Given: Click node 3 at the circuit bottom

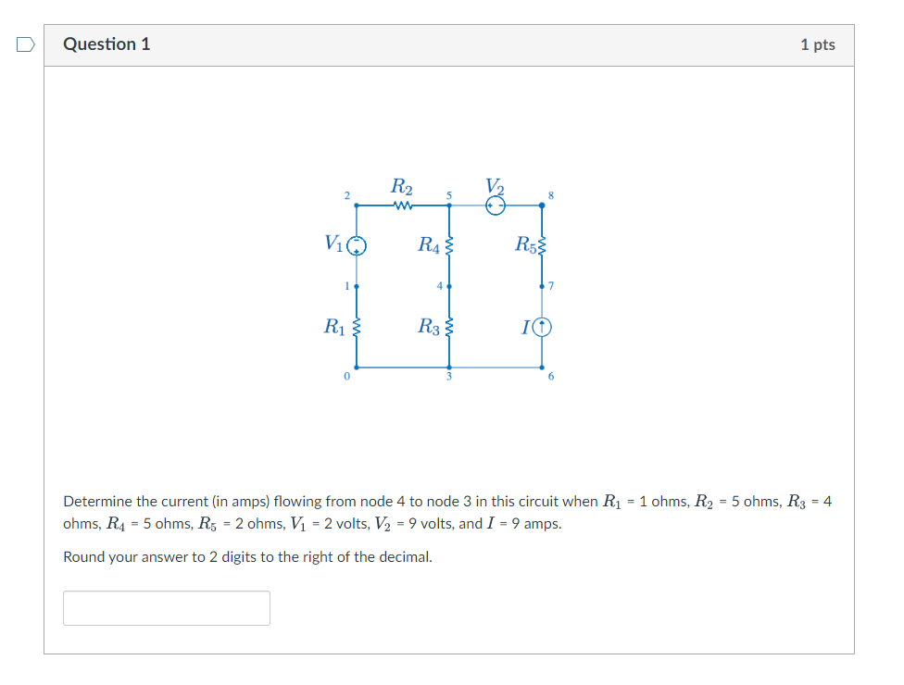Looking at the screenshot, I should [x=449, y=369].
